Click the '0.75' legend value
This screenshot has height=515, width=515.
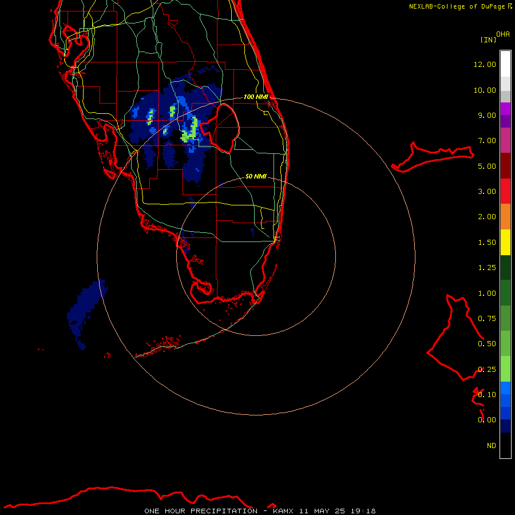(487, 319)
